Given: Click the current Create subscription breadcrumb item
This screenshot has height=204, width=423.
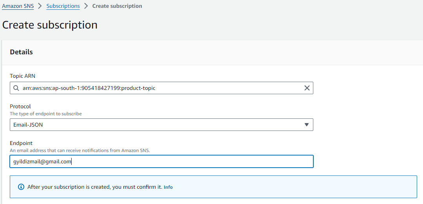Looking at the screenshot, I should tap(117, 6).
